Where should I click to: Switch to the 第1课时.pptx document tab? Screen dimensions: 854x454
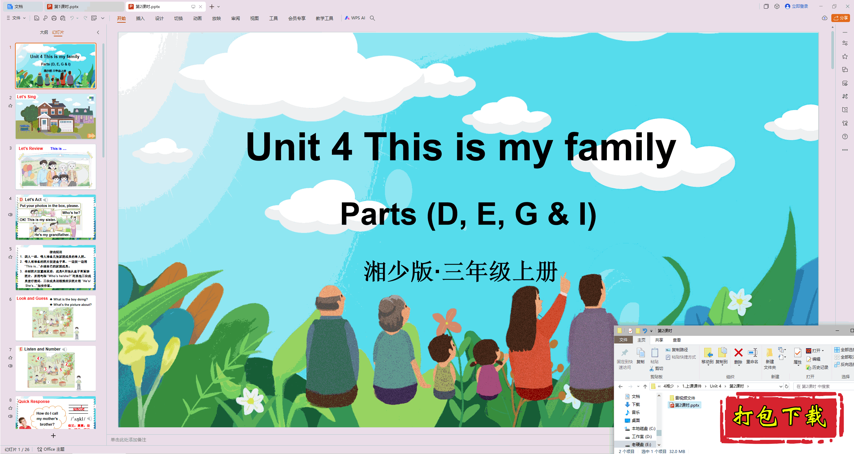(x=84, y=6)
